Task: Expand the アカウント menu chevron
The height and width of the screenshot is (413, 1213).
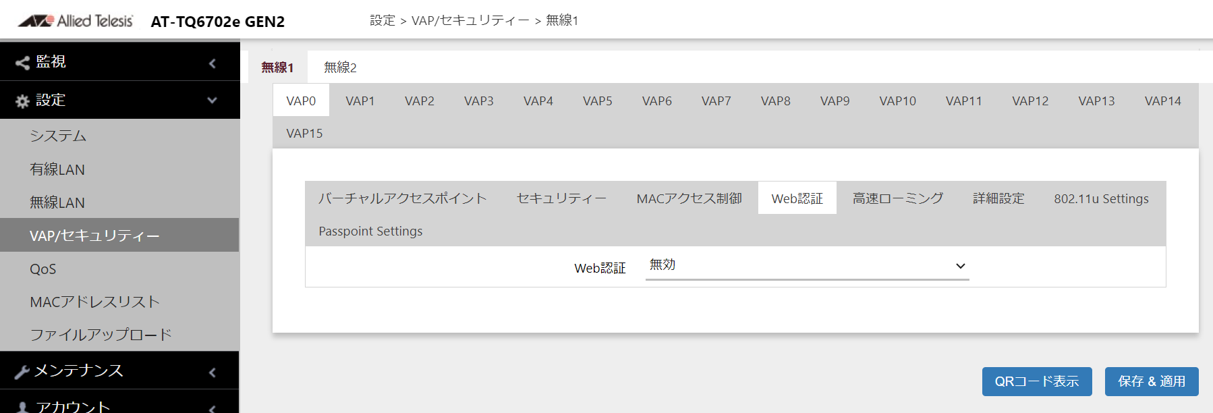Action: (213, 408)
